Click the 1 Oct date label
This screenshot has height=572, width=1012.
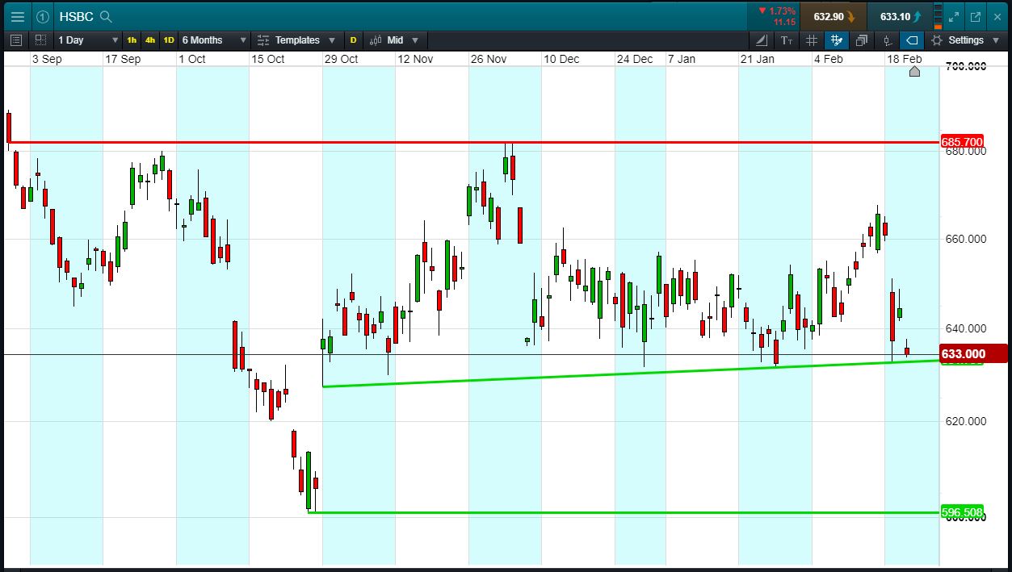[x=192, y=59]
